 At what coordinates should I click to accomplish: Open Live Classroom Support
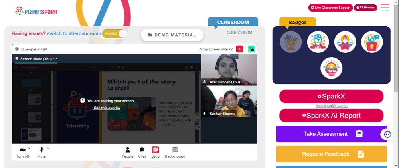click(330, 8)
